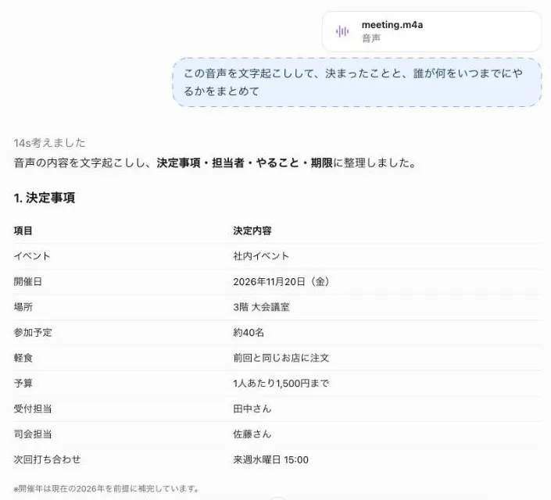Viewport: 551px width, 500px height.
Task: Select the '社内イベント' cell
Action: point(261,256)
